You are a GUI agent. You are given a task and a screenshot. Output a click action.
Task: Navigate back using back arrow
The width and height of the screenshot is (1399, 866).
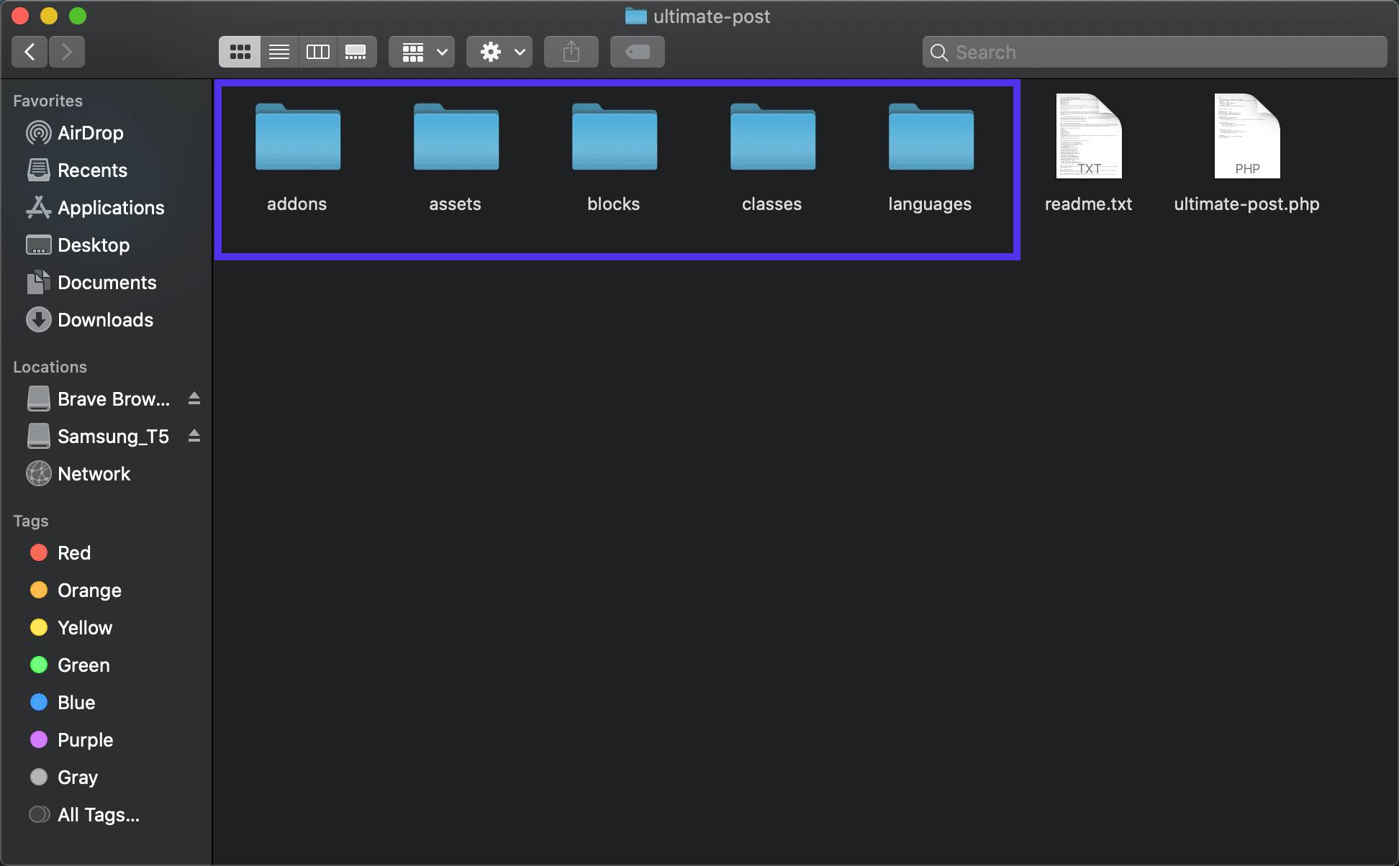[x=31, y=51]
